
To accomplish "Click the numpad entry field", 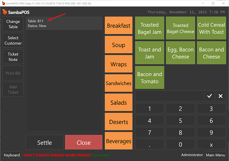I will click(x=169, y=96).
